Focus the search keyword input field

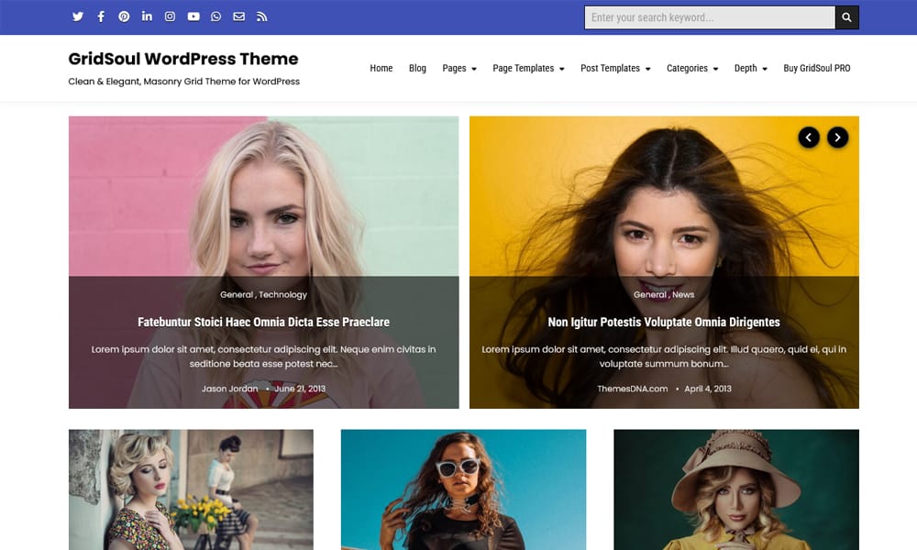coord(709,17)
